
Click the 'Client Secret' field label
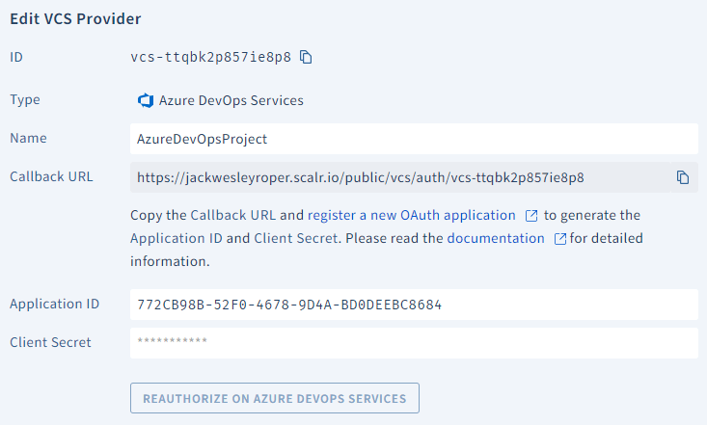[x=50, y=342]
